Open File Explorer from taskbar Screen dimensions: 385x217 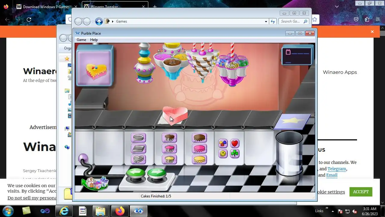tap(101, 211)
